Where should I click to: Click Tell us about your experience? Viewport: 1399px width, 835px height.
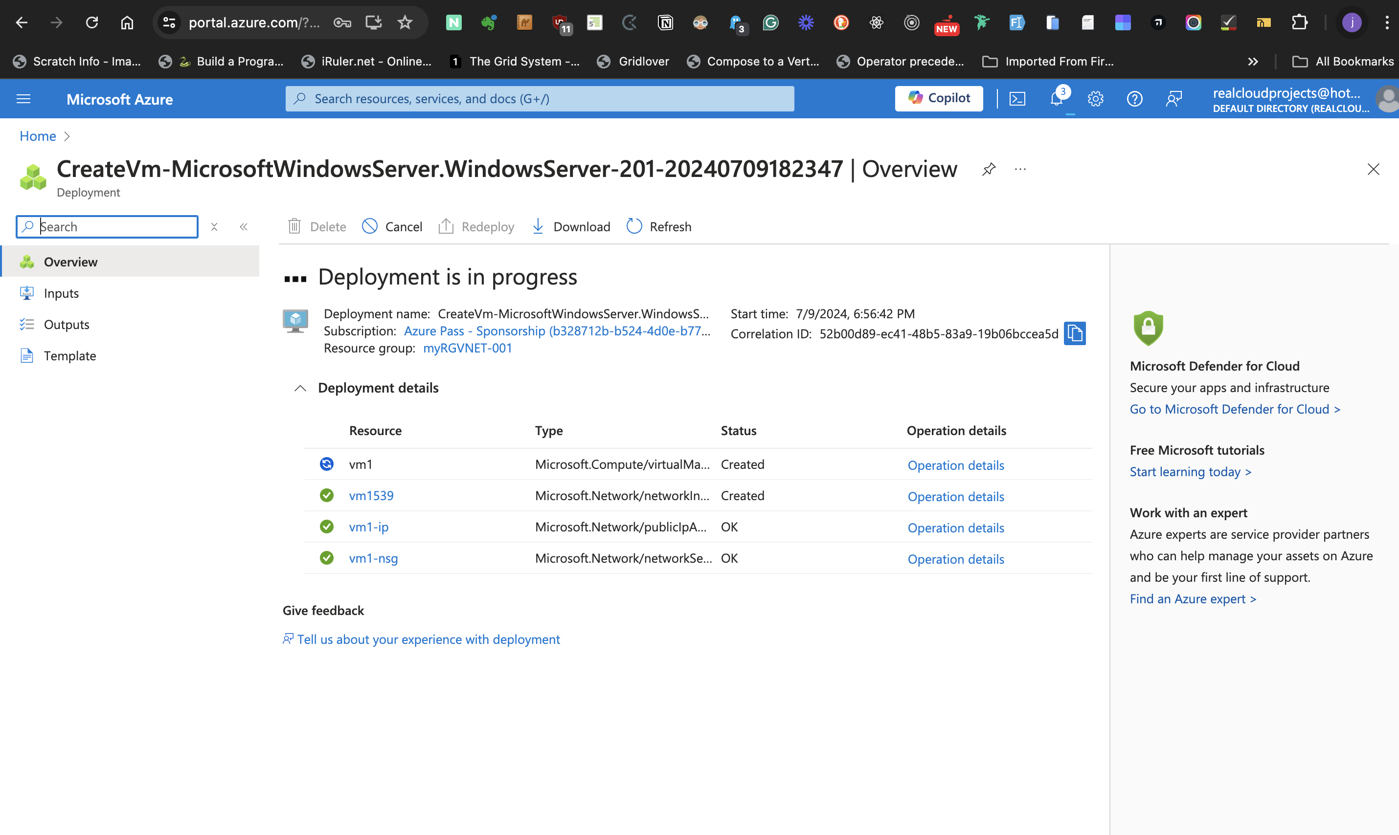click(x=429, y=639)
